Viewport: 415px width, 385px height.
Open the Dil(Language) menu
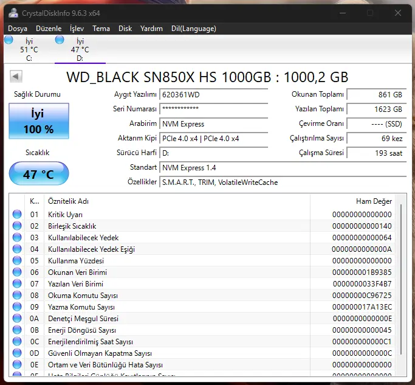[194, 29]
